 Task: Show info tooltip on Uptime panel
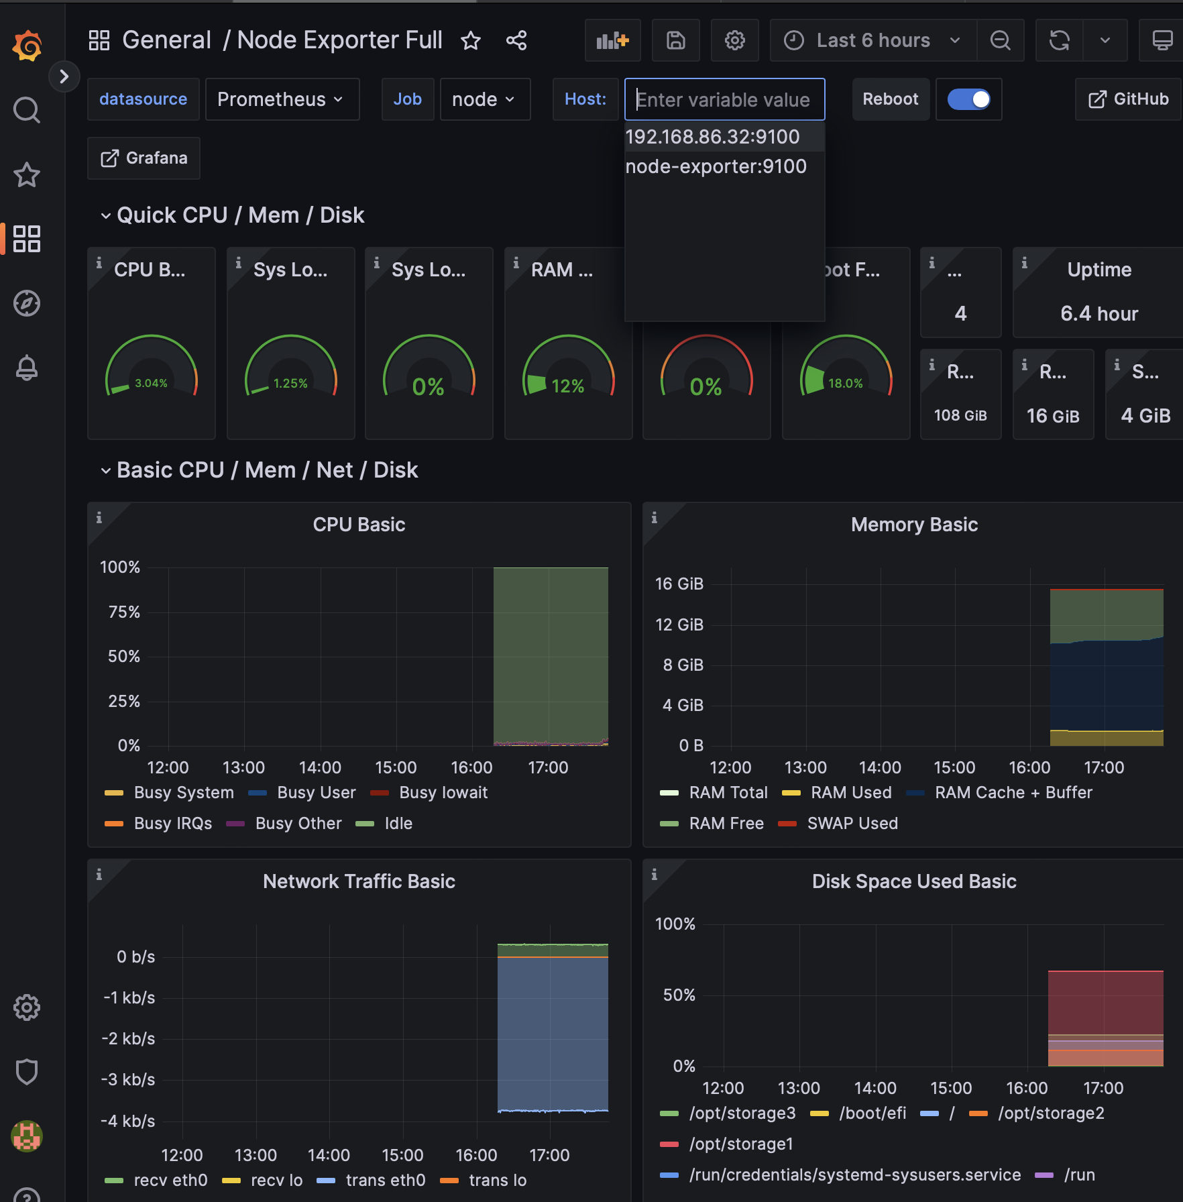point(1024,262)
